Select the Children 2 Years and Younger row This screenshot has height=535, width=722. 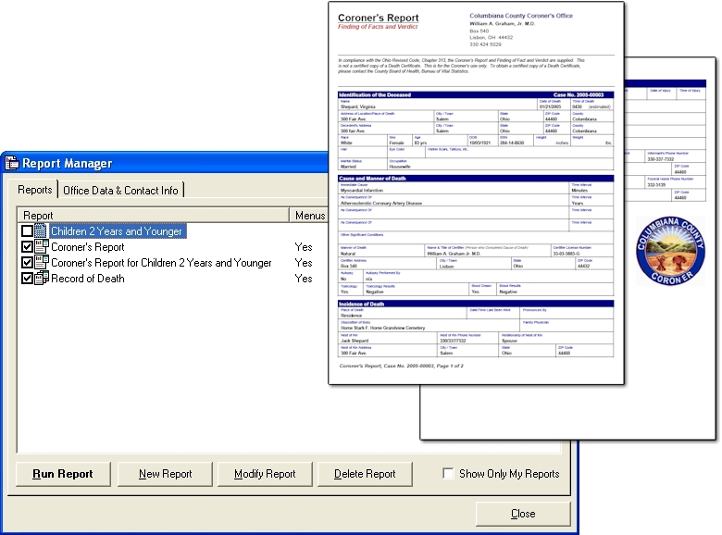point(117,231)
